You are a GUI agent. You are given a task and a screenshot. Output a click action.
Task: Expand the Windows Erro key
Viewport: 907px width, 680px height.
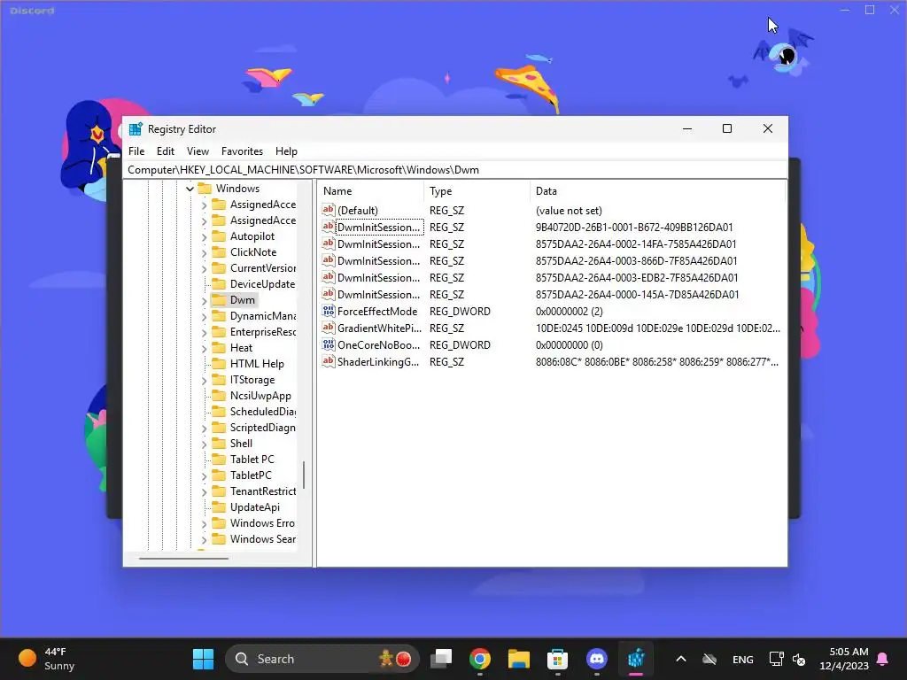click(x=205, y=524)
